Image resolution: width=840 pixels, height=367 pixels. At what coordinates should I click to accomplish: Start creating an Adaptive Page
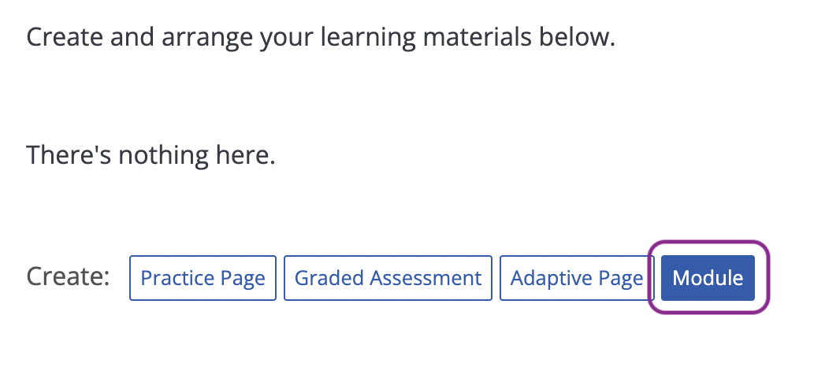(x=576, y=278)
